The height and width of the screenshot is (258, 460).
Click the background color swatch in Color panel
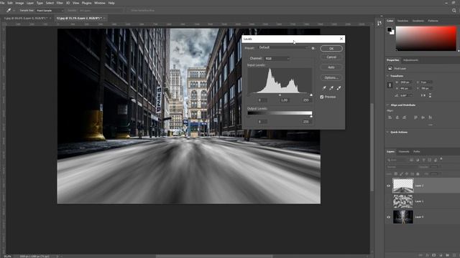click(x=392, y=33)
